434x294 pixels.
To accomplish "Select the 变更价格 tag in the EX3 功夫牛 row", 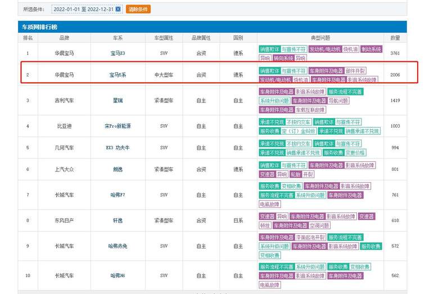I will pos(355,152).
